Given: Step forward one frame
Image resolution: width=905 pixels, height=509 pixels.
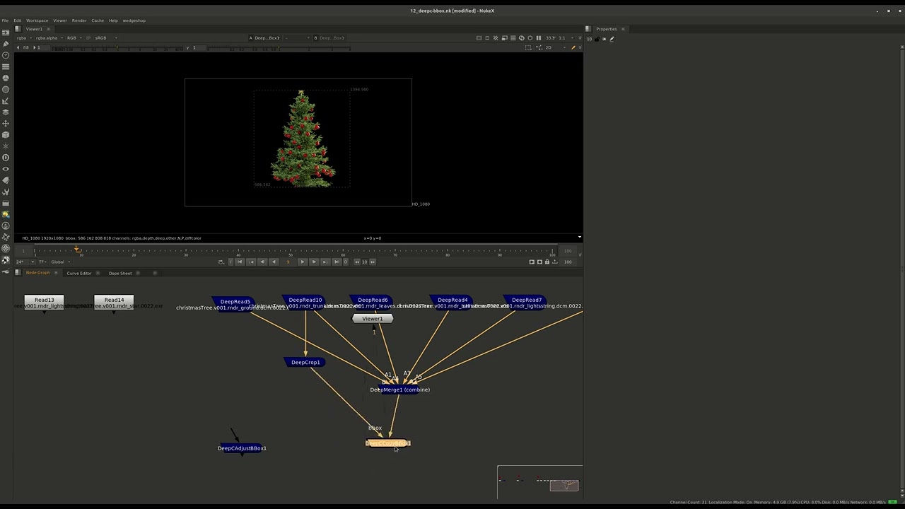Looking at the screenshot, I should point(314,262).
